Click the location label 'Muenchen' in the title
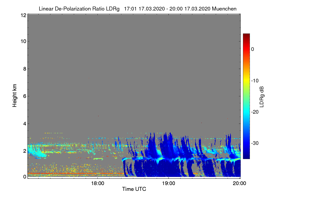Image resolution: width=316 pixels, height=210 pixels. 224,9
